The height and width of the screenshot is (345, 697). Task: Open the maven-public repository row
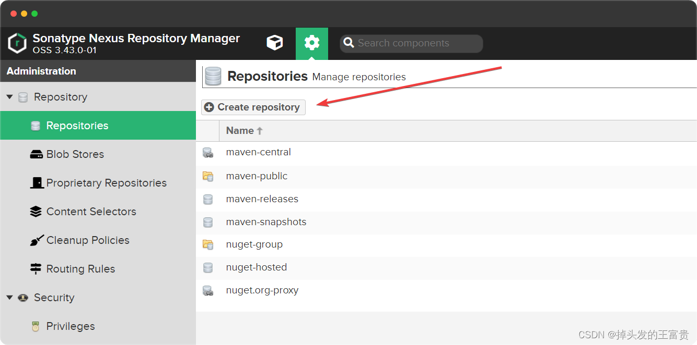click(446, 176)
